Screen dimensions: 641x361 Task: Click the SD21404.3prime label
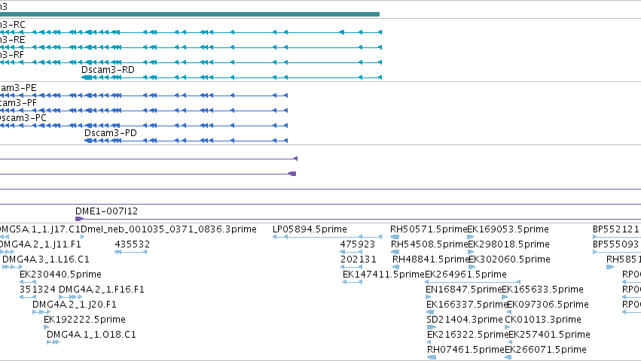pyautogui.click(x=465, y=320)
